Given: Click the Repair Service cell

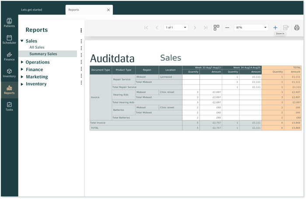Looking at the screenshot, I should click(x=123, y=79).
